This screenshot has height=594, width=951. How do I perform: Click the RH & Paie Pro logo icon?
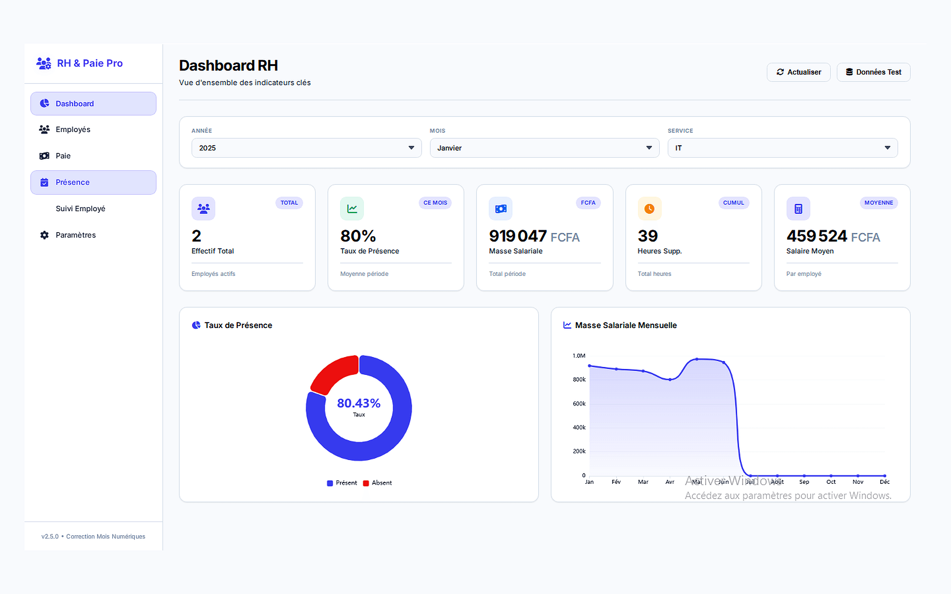coord(43,63)
